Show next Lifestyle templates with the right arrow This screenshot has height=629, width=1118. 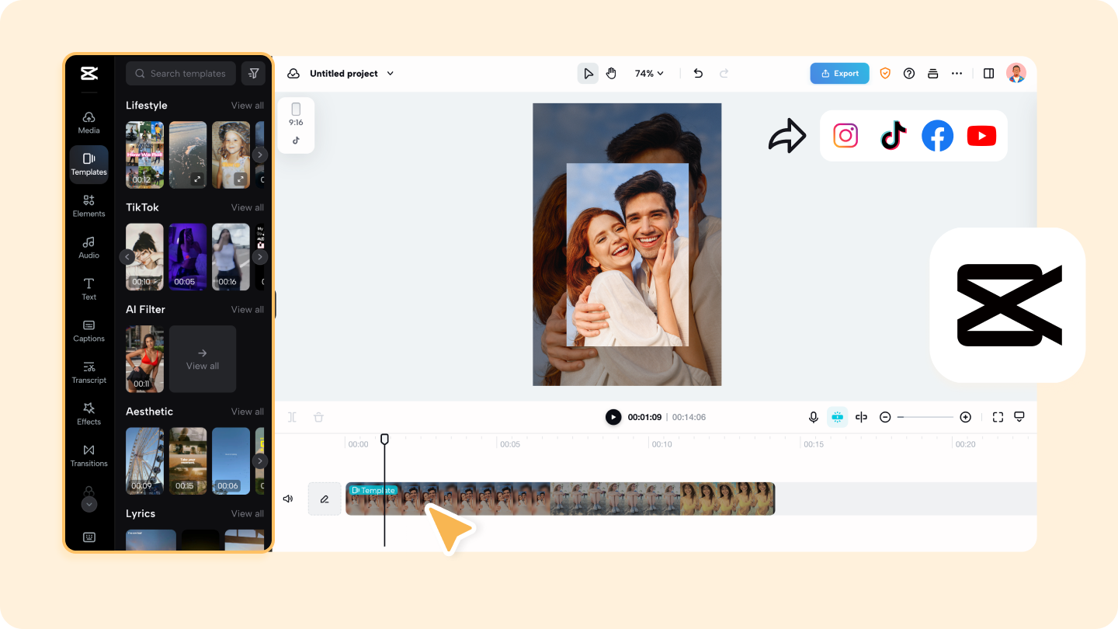(x=260, y=155)
